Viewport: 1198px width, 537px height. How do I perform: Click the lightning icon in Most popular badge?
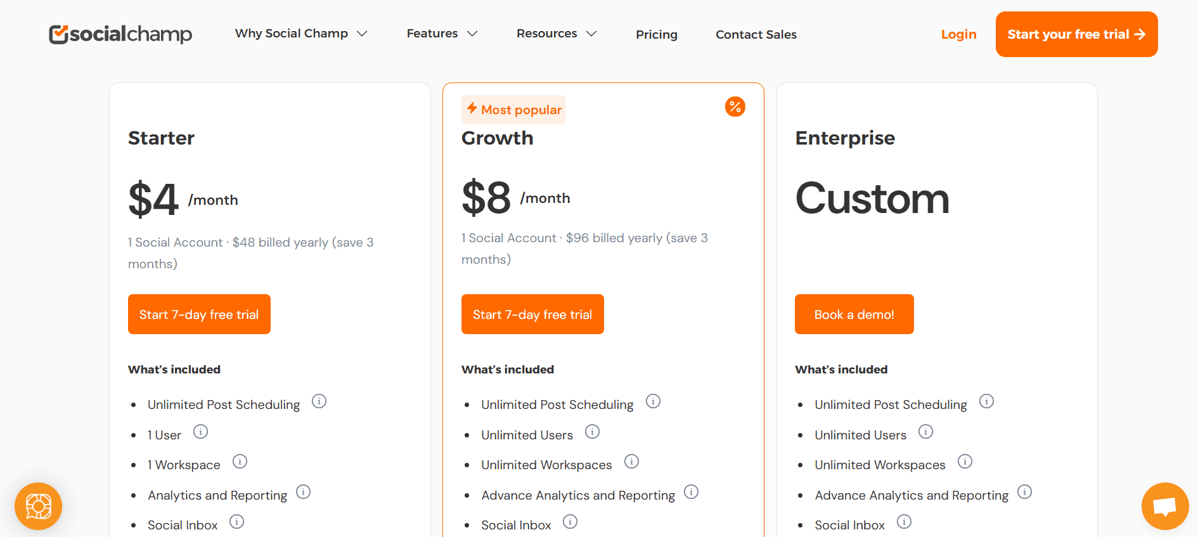point(472,109)
